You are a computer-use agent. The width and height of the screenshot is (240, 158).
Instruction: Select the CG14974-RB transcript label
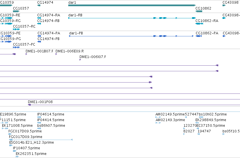click(x=49, y=21)
